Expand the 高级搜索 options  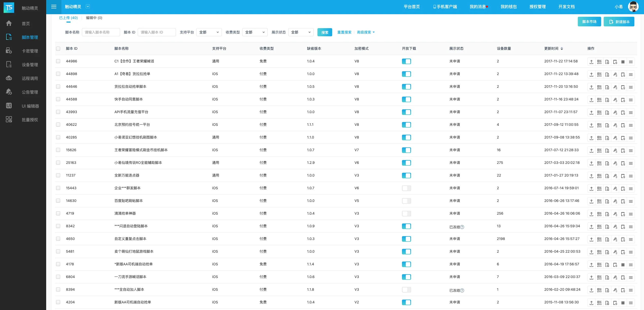[x=365, y=32]
